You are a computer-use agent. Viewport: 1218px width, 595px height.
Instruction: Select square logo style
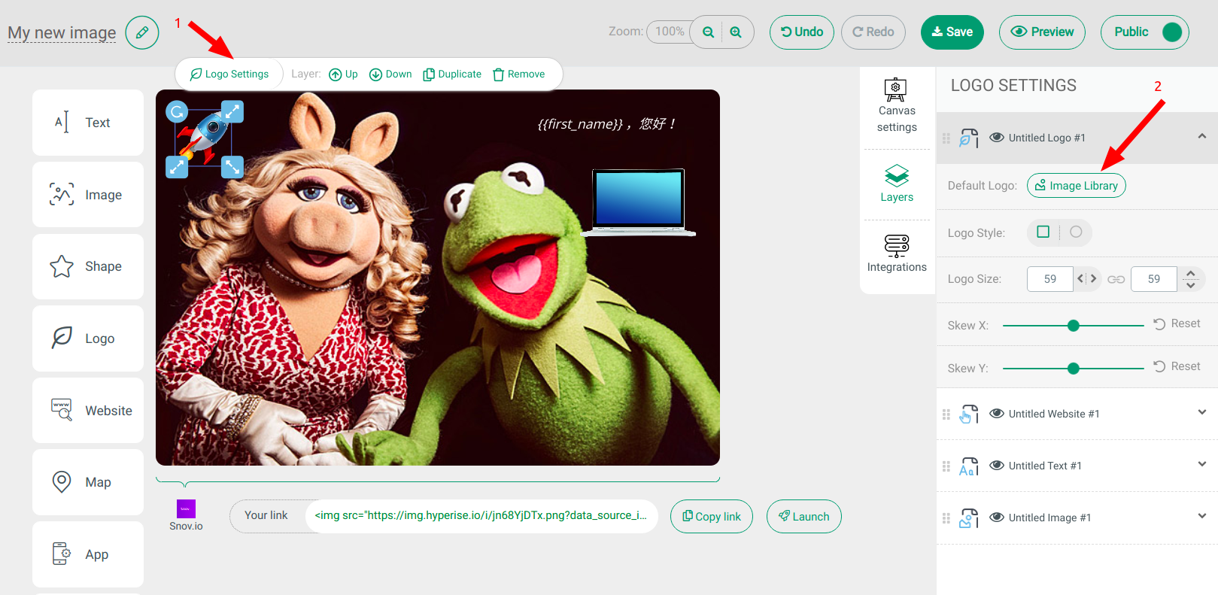(1043, 232)
